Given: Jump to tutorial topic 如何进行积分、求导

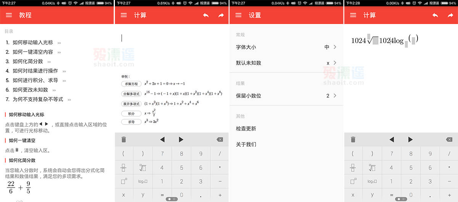Looking at the screenshot, I should click(x=36, y=80).
